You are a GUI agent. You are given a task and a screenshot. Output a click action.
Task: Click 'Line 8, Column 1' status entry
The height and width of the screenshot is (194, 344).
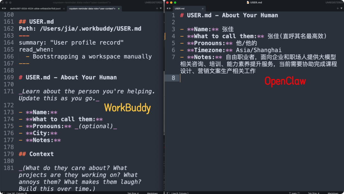[x=180, y=193]
